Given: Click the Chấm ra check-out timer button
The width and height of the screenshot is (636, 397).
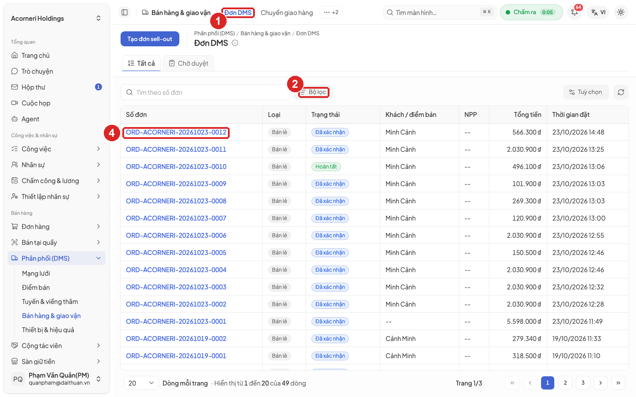Looking at the screenshot, I should pyautogui.click(x=531, y=12).
